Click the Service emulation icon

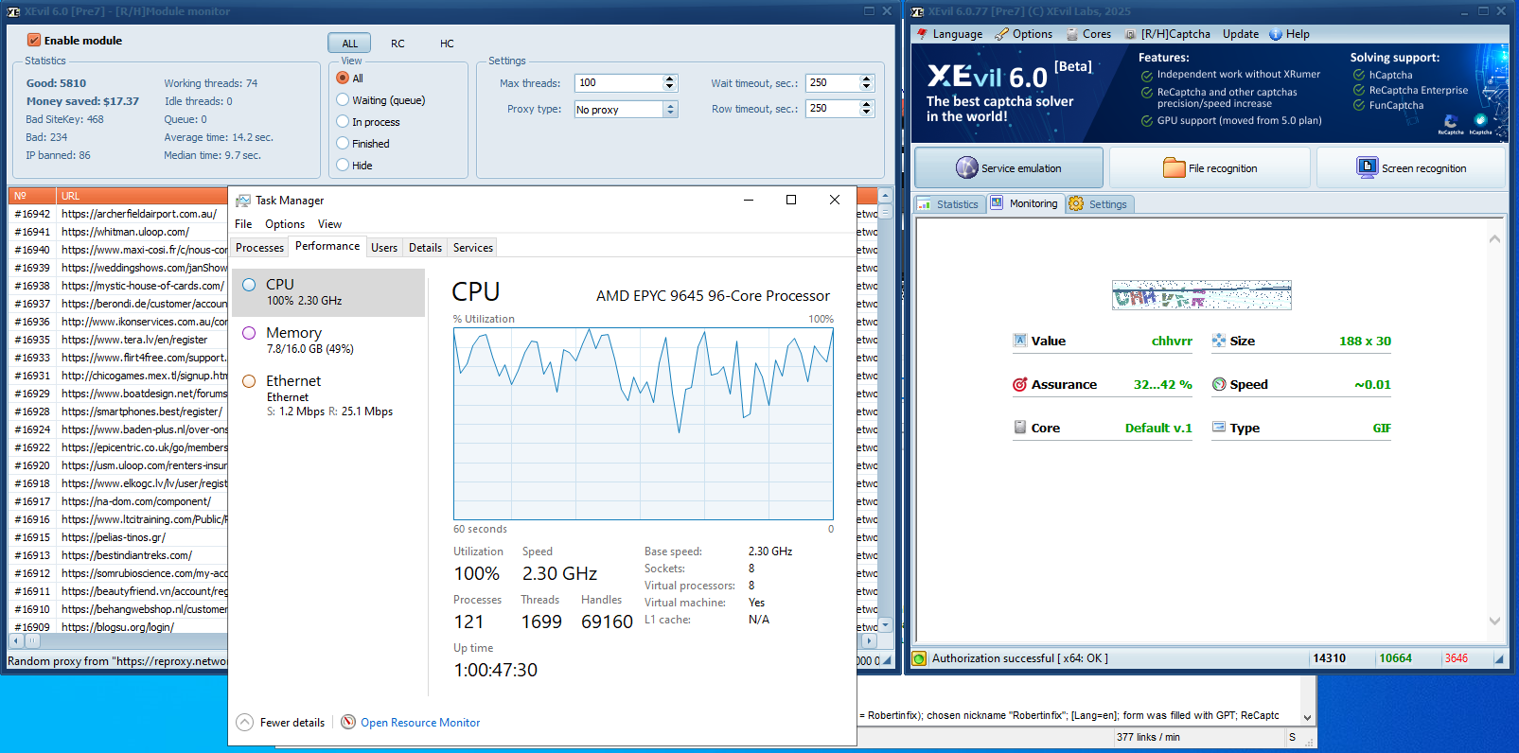[966, 167]
